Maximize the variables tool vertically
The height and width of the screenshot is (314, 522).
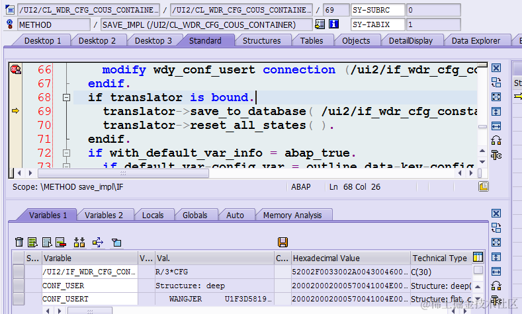tap(496, 256)
